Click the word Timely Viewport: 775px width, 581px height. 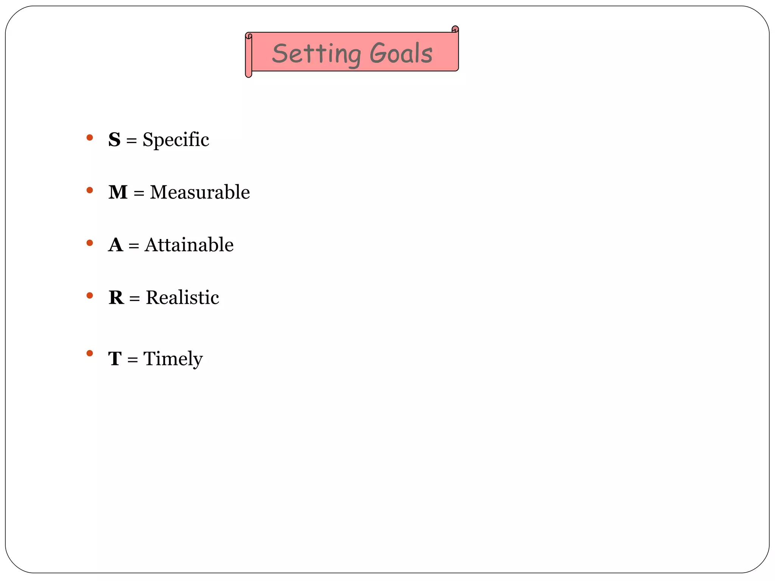[x=173, y=359]
